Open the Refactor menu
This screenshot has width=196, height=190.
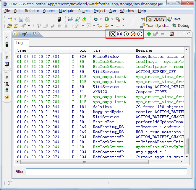pyautogui.click(x=32, y=11)
